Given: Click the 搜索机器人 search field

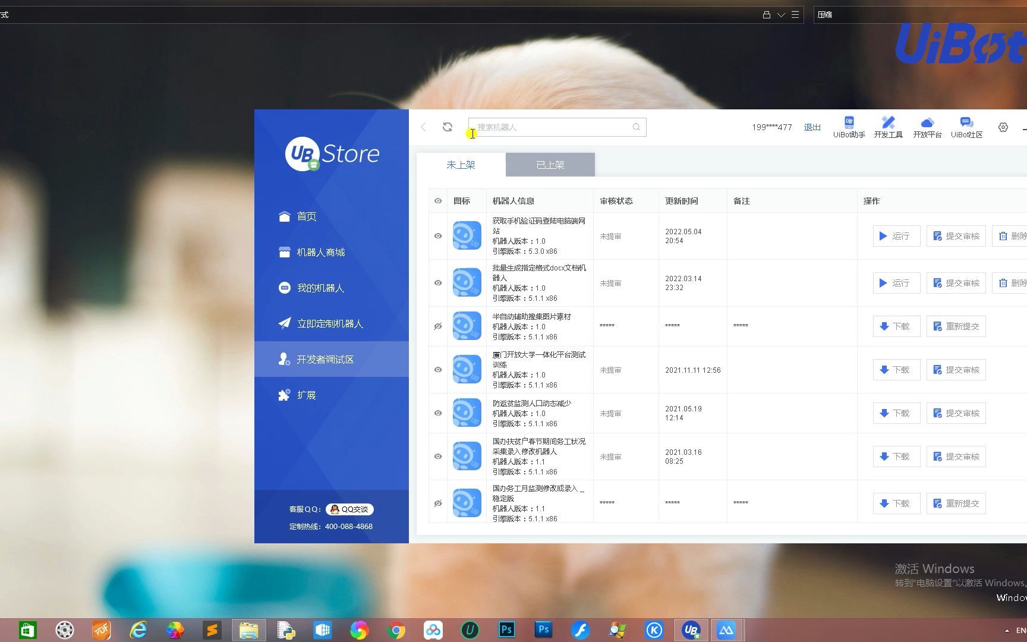Looking at the screenshot, I should coord(557,127).
